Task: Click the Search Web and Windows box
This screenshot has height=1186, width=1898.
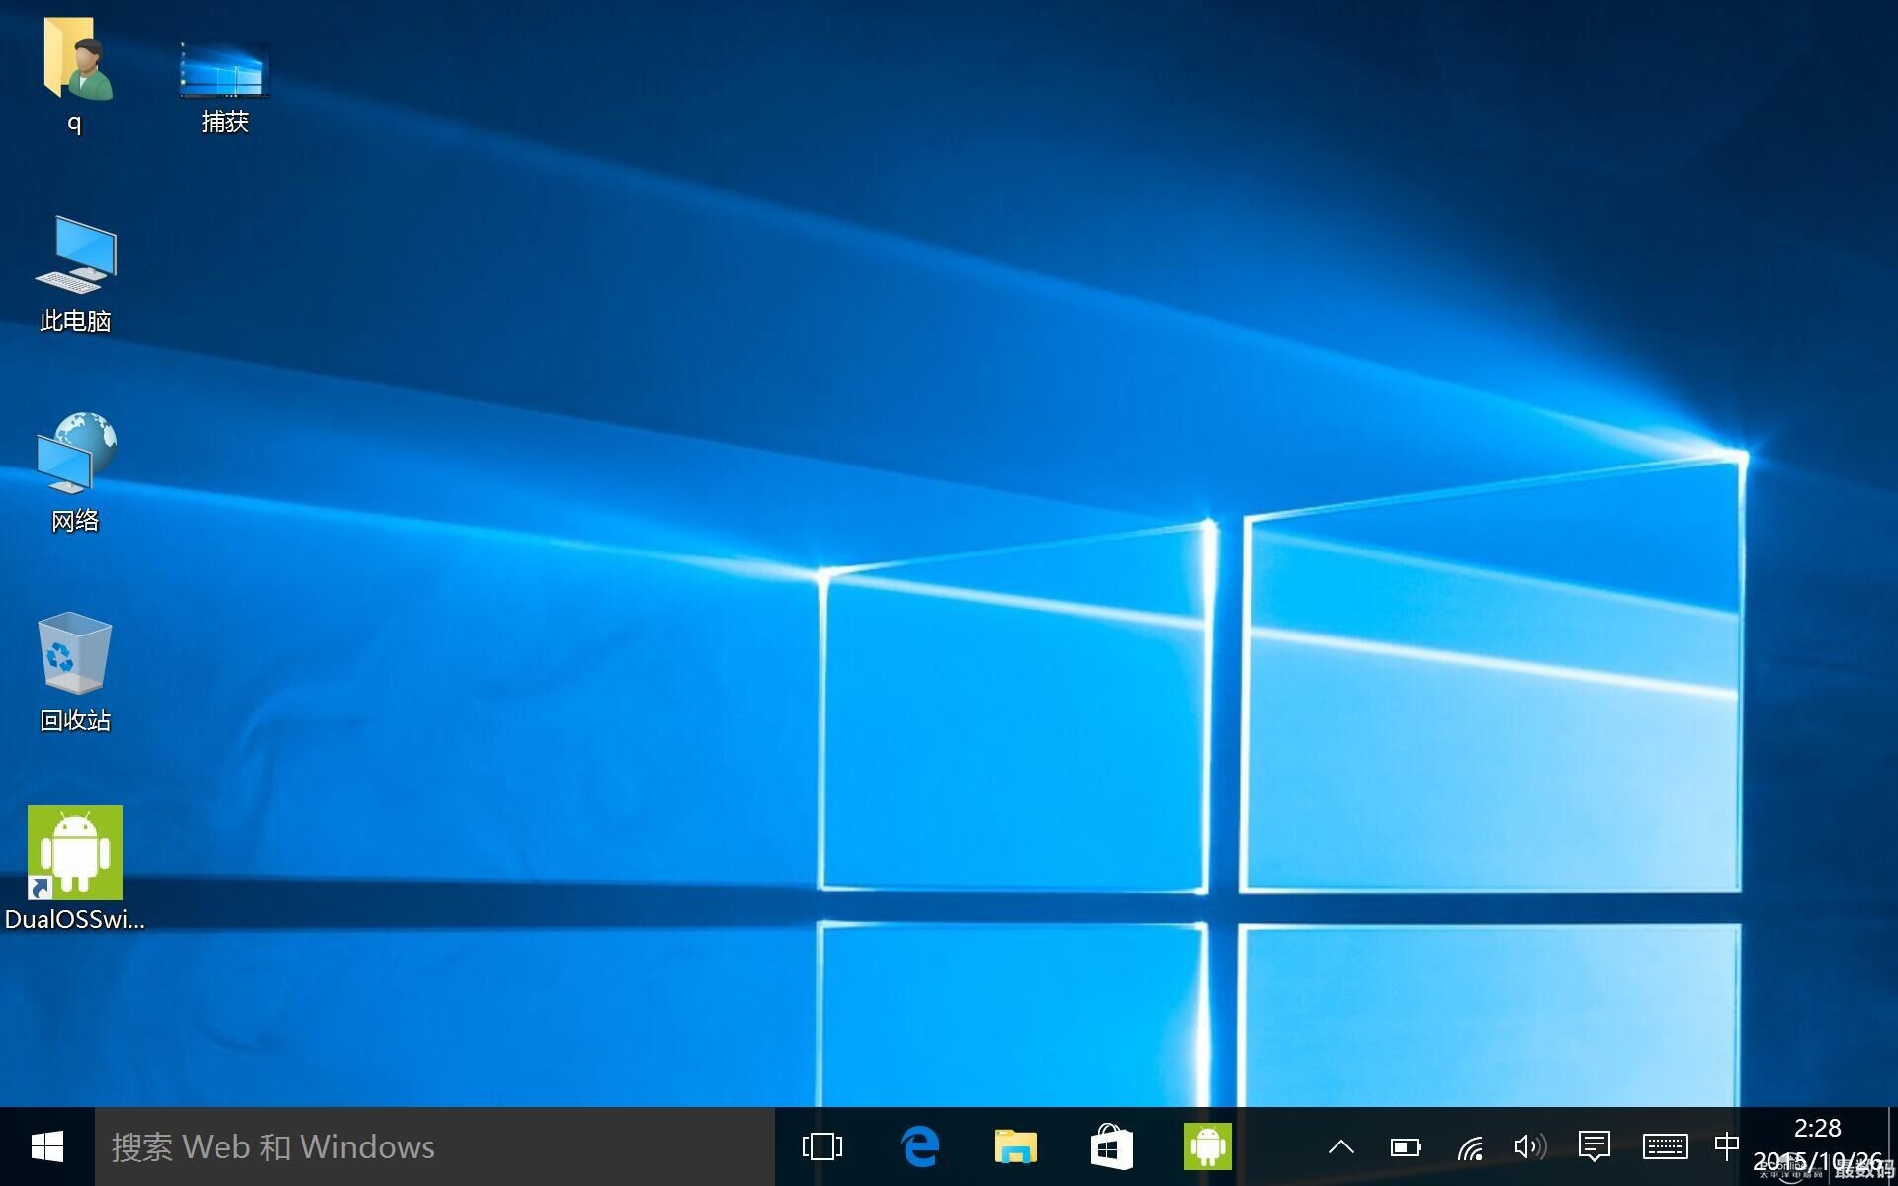Action: [x=435, y=1146]
